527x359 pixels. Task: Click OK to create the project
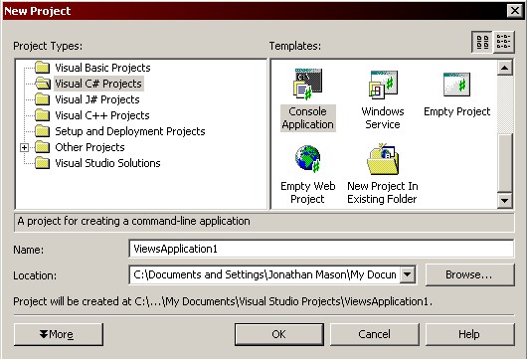(279, 334)
